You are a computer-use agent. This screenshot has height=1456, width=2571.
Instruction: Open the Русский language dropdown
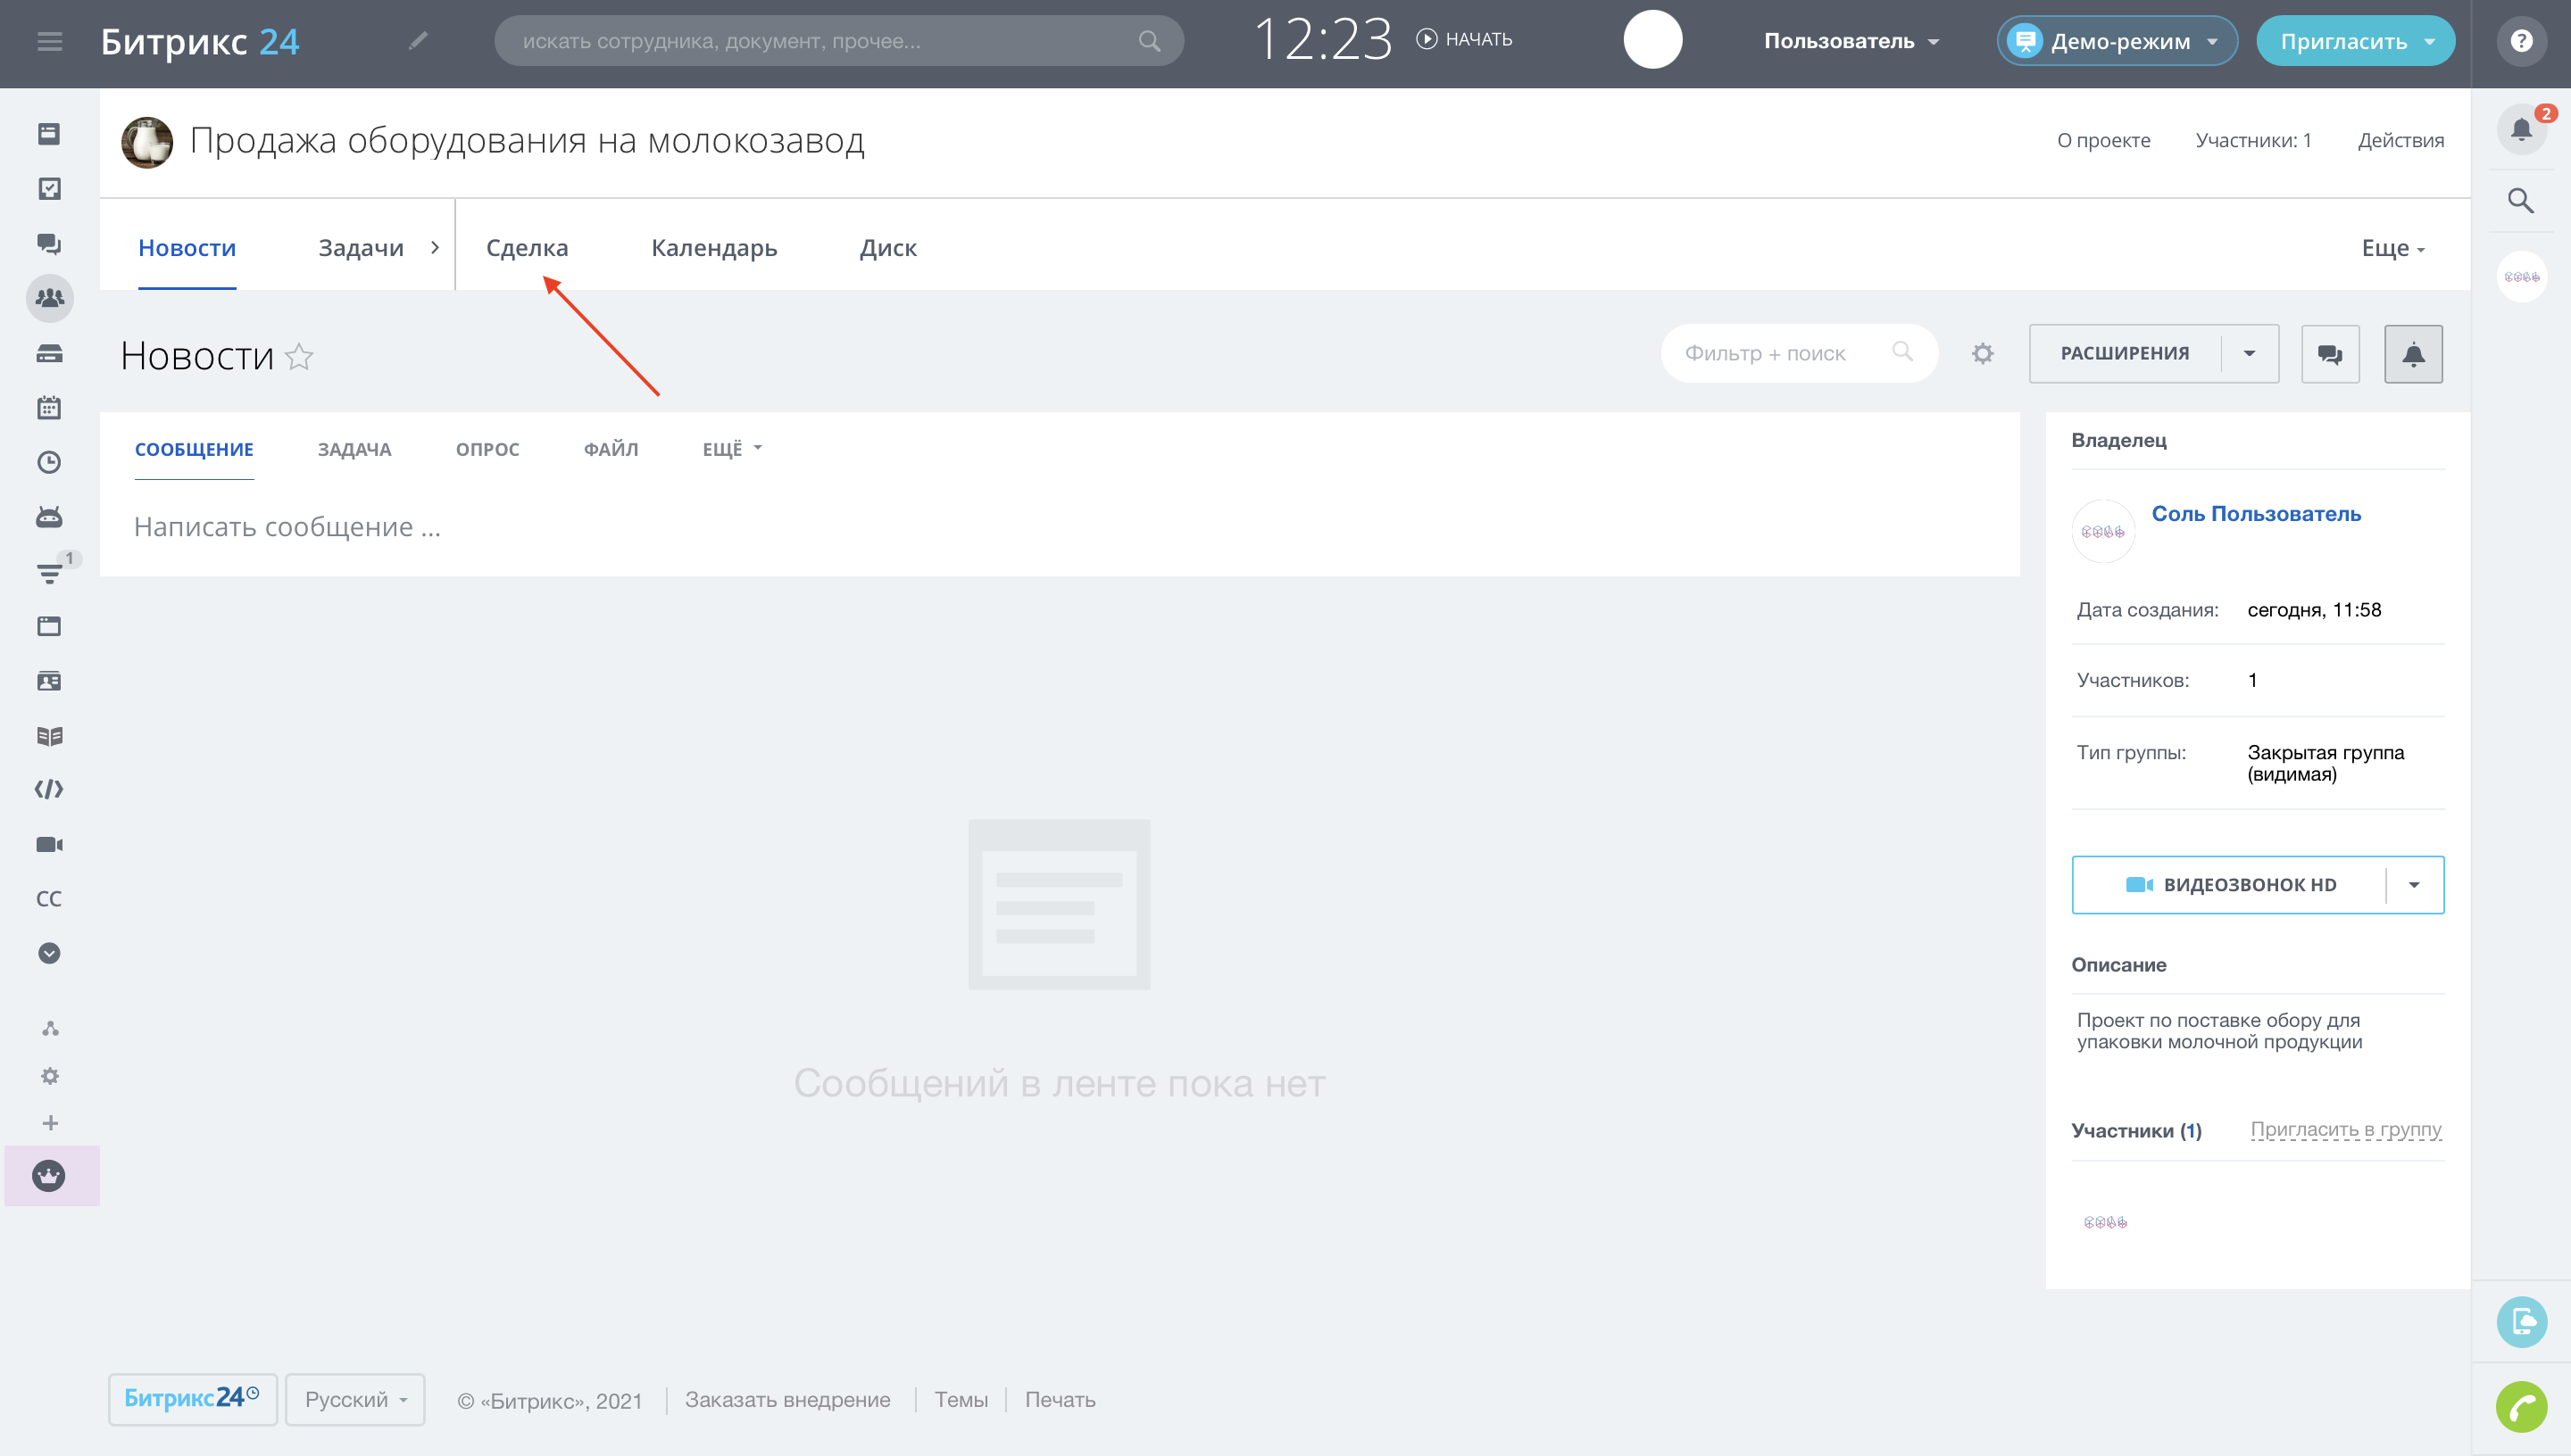point(355,1399)
